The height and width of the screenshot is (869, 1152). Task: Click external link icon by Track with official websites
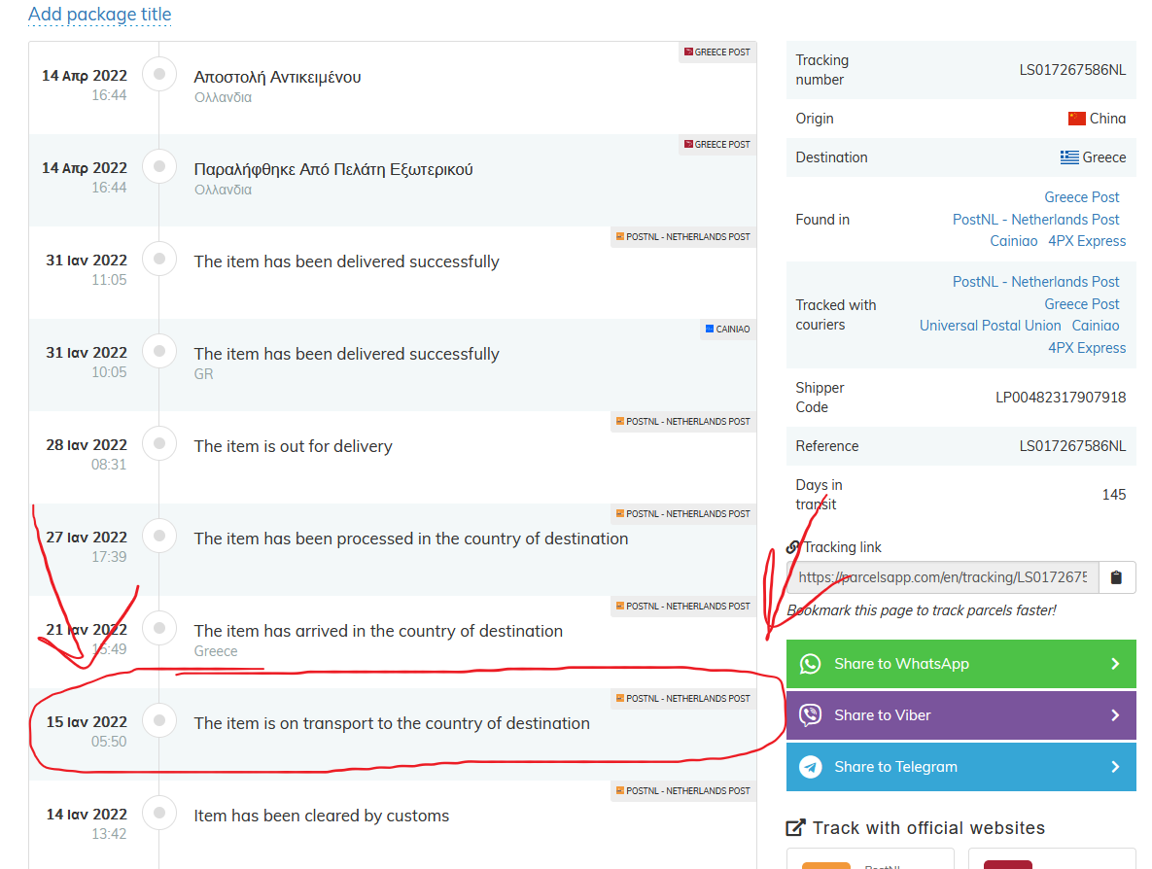(x=795, y=828)
